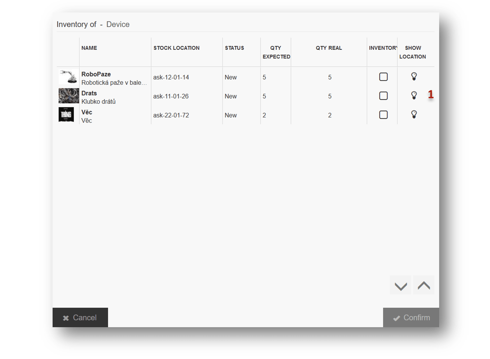Click the Qty Real column header

coord(329,48)
